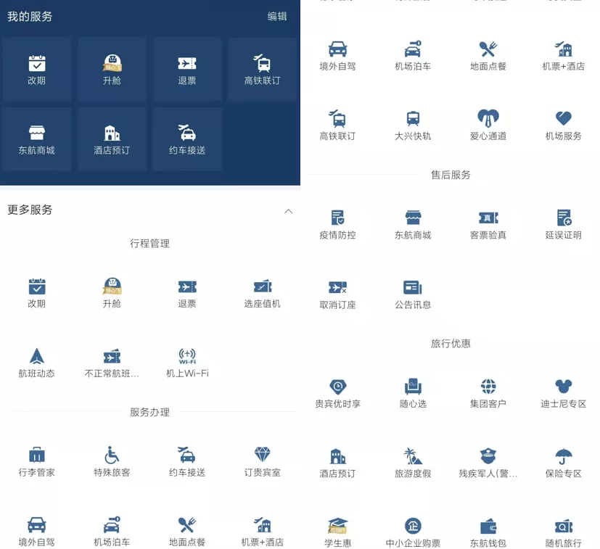Screen dimensions: 600x549
Task: Select the 航班动态 flight status icon
Action: coord(36,363)
